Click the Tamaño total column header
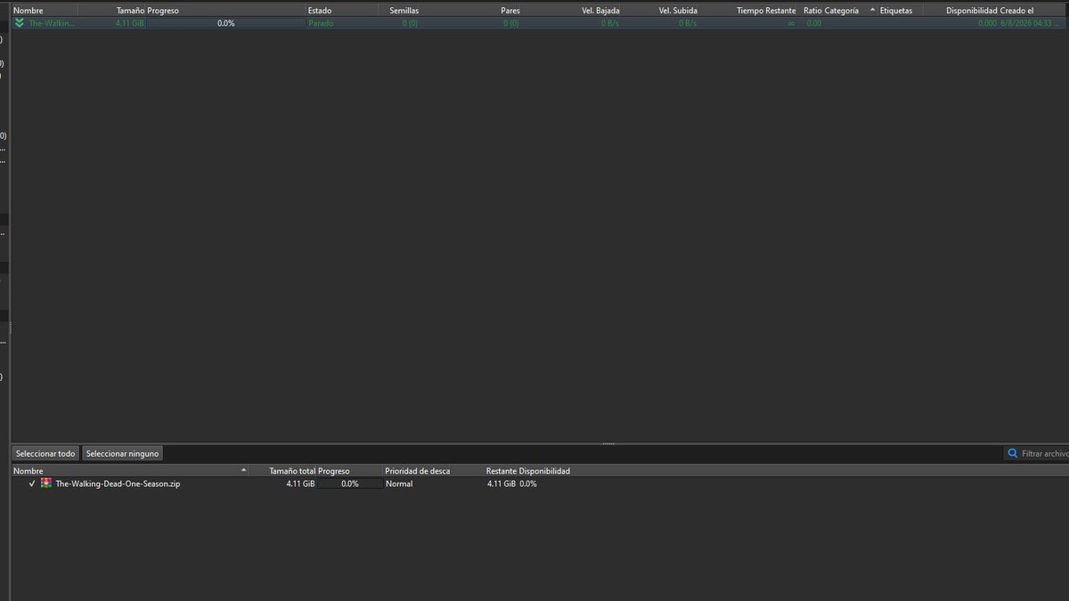The image size is (1069, 601). [x=292, y=470]
